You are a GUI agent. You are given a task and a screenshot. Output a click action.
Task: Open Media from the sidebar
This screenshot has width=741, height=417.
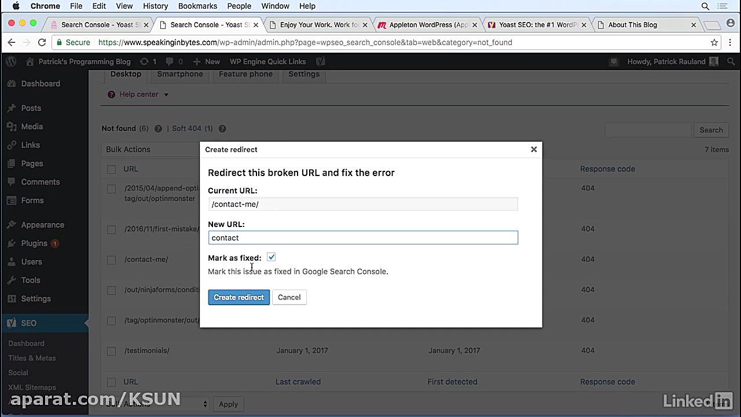pos(32,126)
